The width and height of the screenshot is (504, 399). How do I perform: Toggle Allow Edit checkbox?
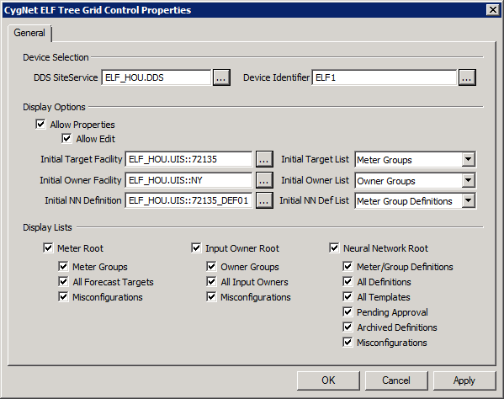[66, 139]
